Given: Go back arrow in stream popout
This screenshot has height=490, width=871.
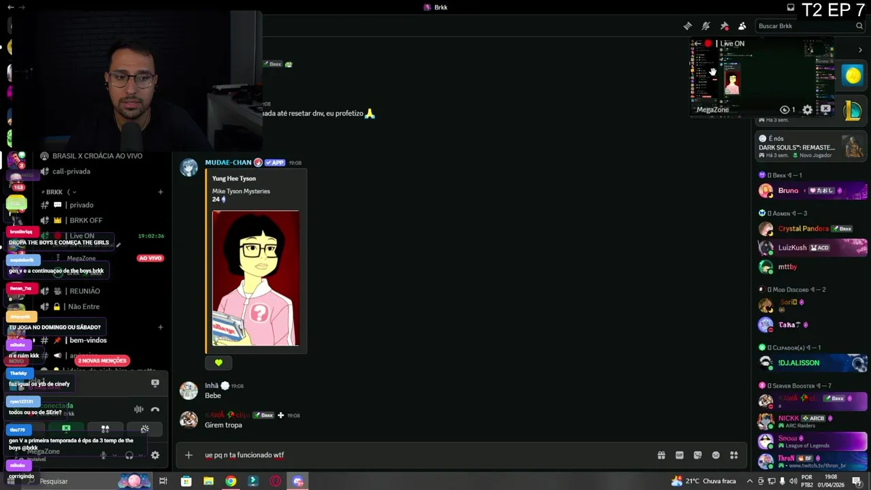Looking at the screenshot, I should (697, 44).
